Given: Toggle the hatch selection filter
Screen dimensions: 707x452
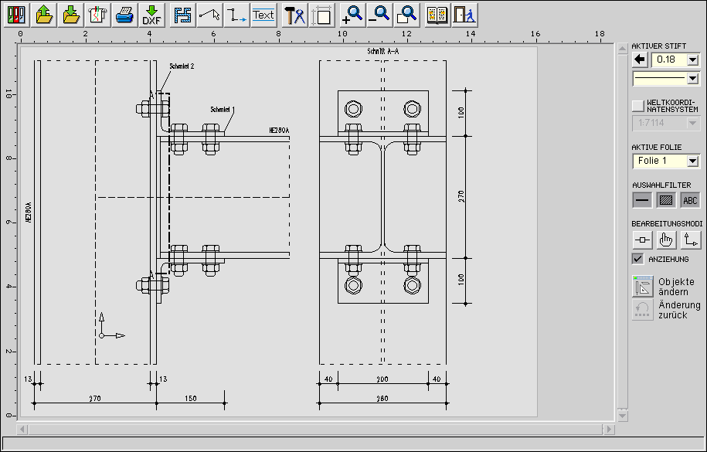Looking at the screenshot, I should 666,200.
